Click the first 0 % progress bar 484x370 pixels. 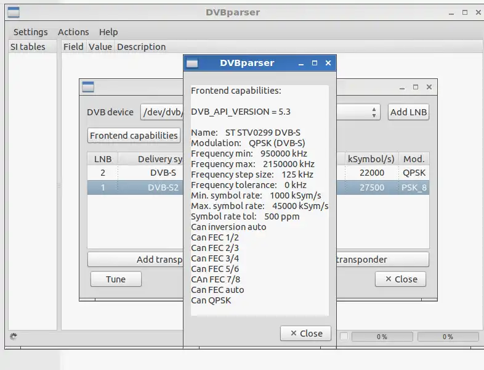[x=382, y=337]
